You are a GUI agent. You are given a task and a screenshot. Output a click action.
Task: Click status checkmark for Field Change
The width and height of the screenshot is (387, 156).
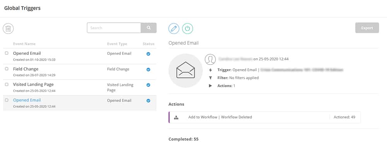pos(148,70)
